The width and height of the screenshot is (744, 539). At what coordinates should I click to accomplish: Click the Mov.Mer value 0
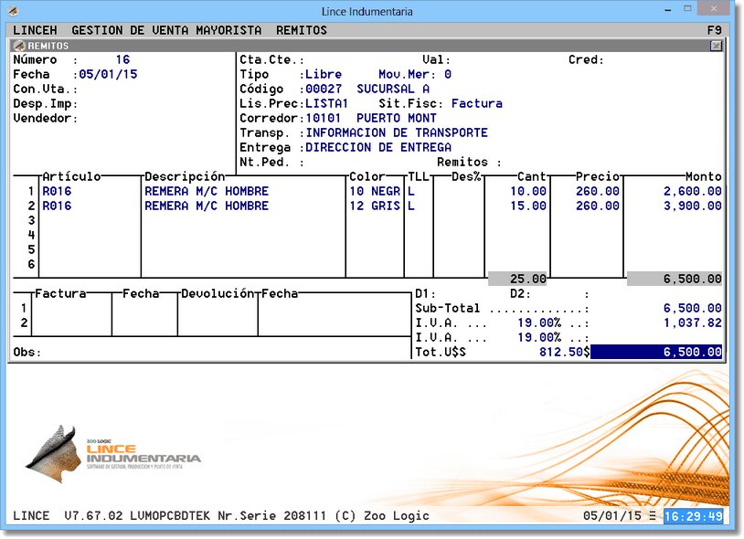pyautogui.click(x=448, y=74)
